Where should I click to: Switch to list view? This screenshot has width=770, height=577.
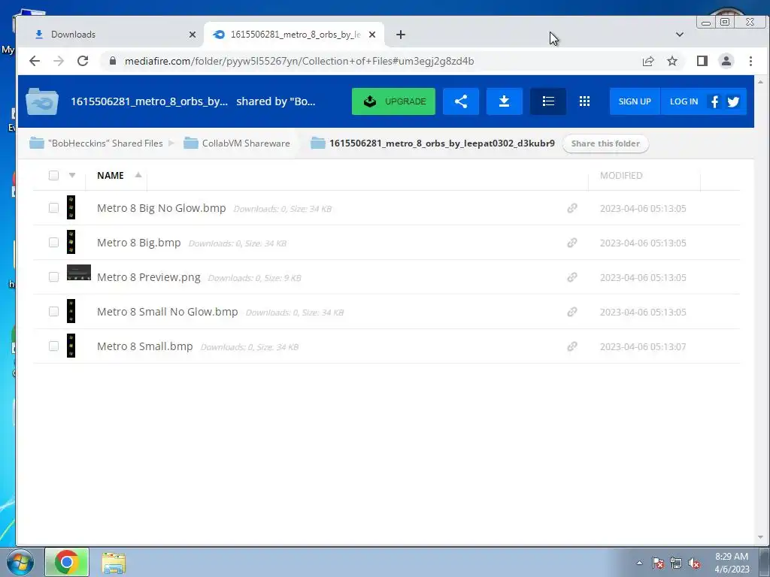click(x=548, y=101)
